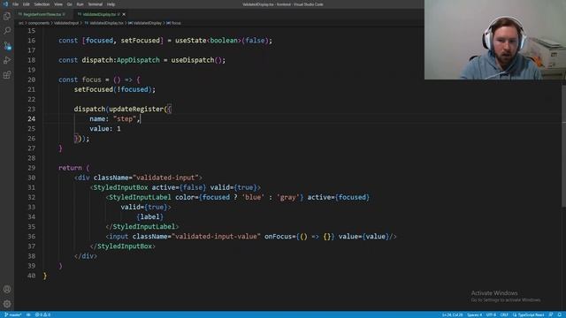Open the Run menu

pos(80,4)
